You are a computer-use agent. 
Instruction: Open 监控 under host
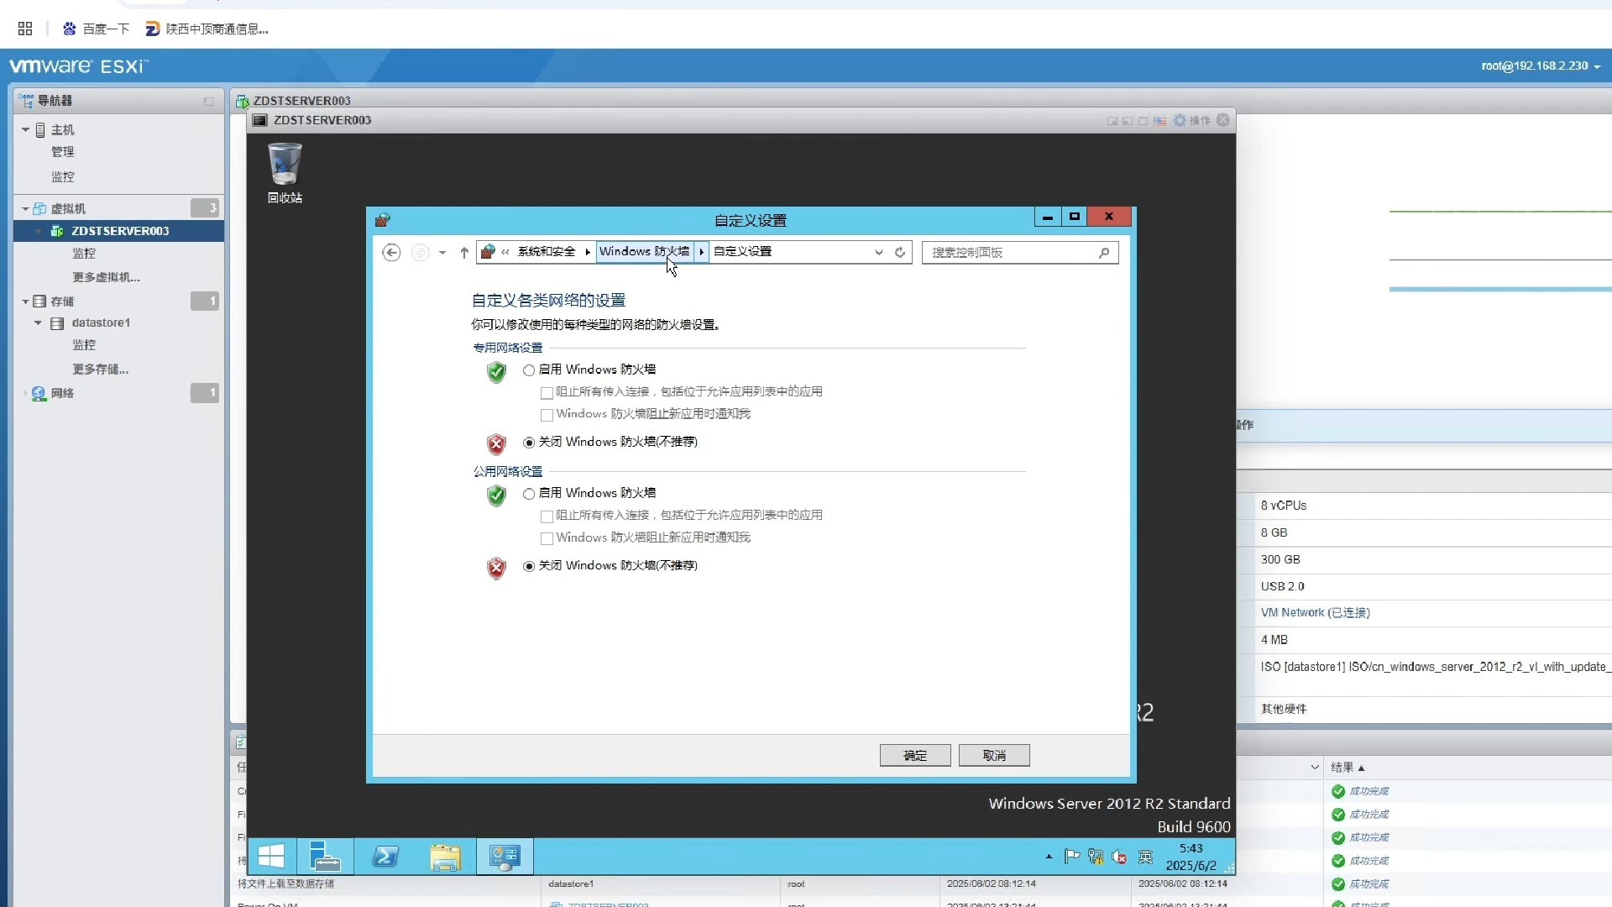tap(63, 177)
